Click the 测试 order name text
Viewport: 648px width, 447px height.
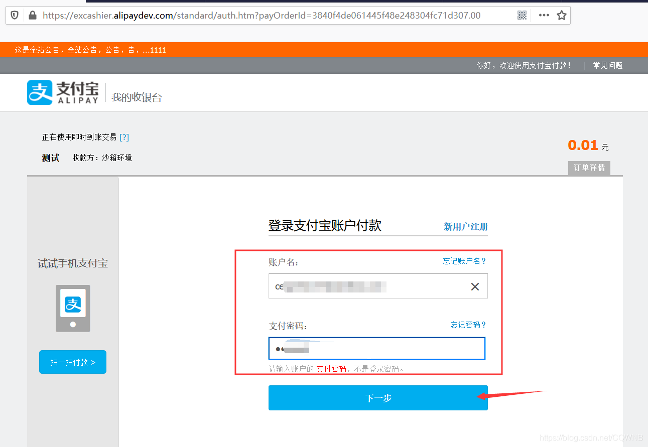[51, 158]
